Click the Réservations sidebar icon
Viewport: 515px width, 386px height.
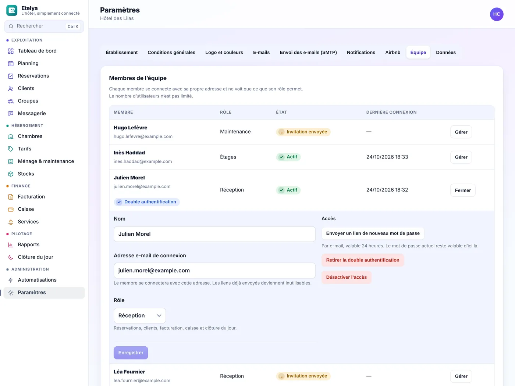coord(11,76)
